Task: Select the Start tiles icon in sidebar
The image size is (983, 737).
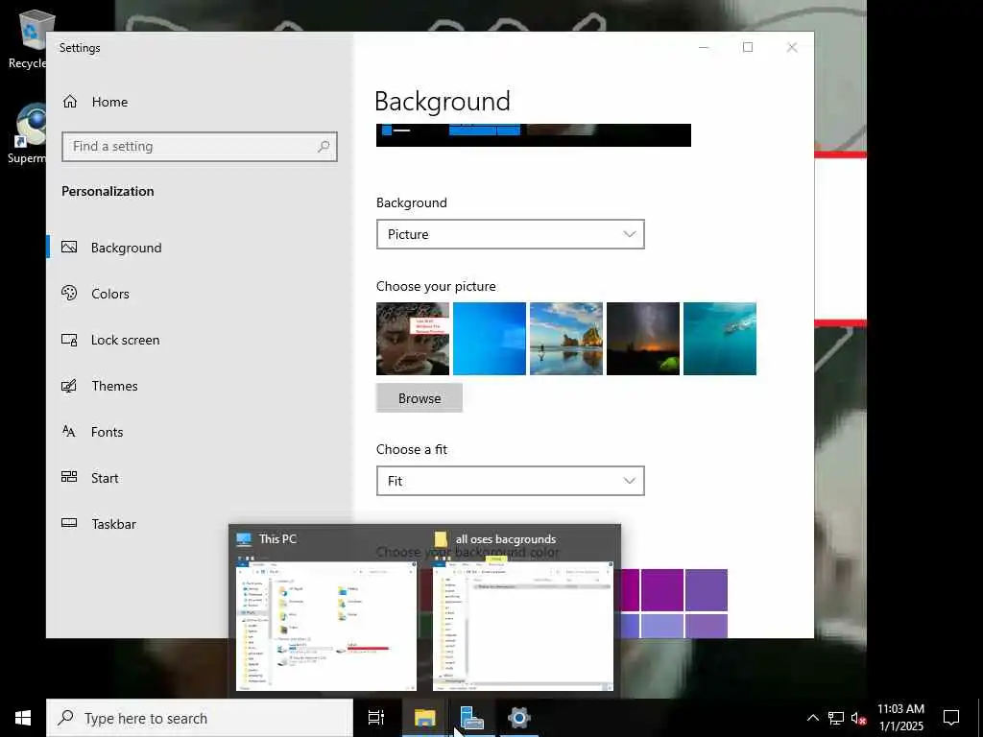Action: point(69,478)
